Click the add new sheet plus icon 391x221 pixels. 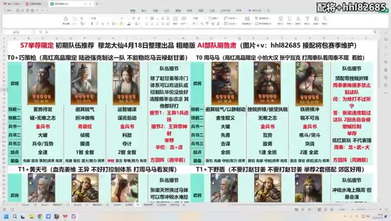184,205
